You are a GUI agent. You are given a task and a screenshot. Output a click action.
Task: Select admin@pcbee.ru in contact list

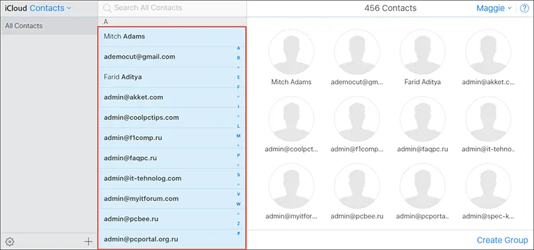(x=172, y=219)
